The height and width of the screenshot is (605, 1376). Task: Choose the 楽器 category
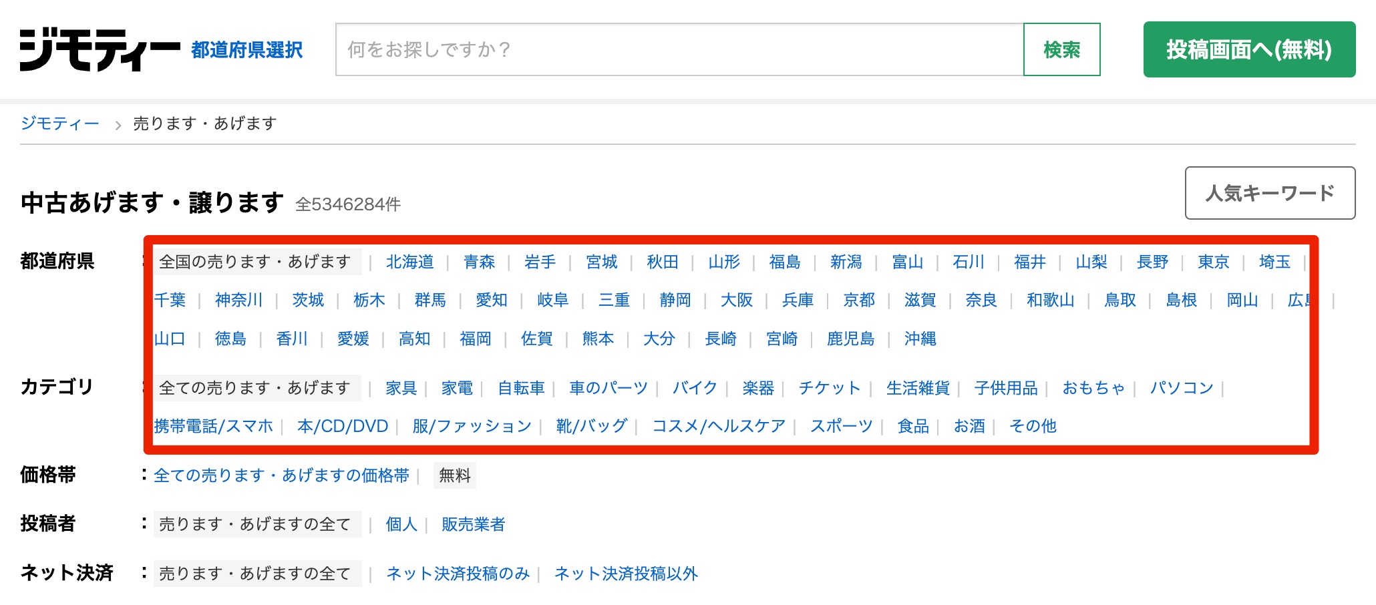pyautogui.click(x=759, y=388)
